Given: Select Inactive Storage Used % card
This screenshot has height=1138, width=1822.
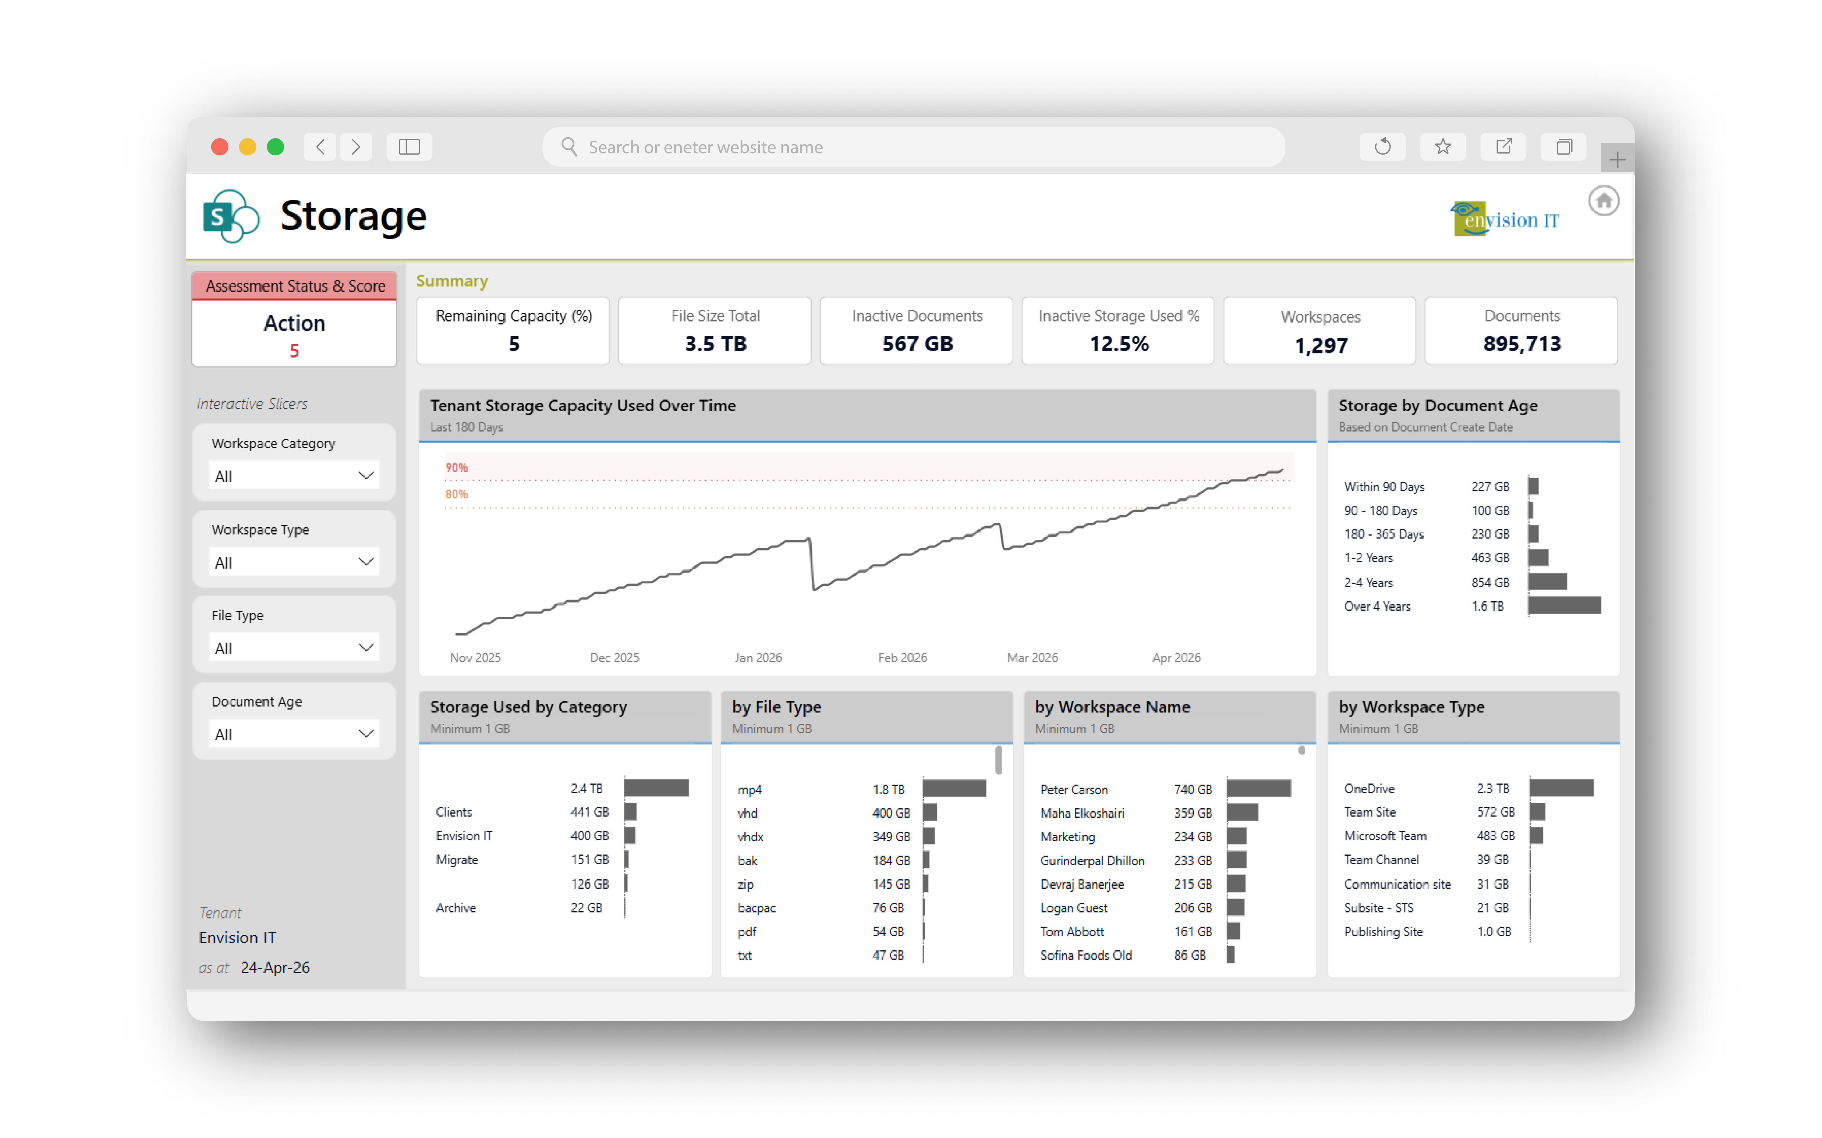Looking at the screenshot, I should [1119, 331].
